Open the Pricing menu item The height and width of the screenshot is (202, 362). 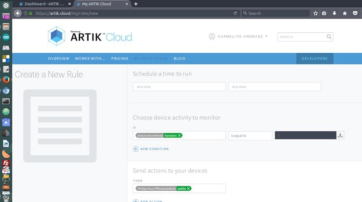point(119,59)
